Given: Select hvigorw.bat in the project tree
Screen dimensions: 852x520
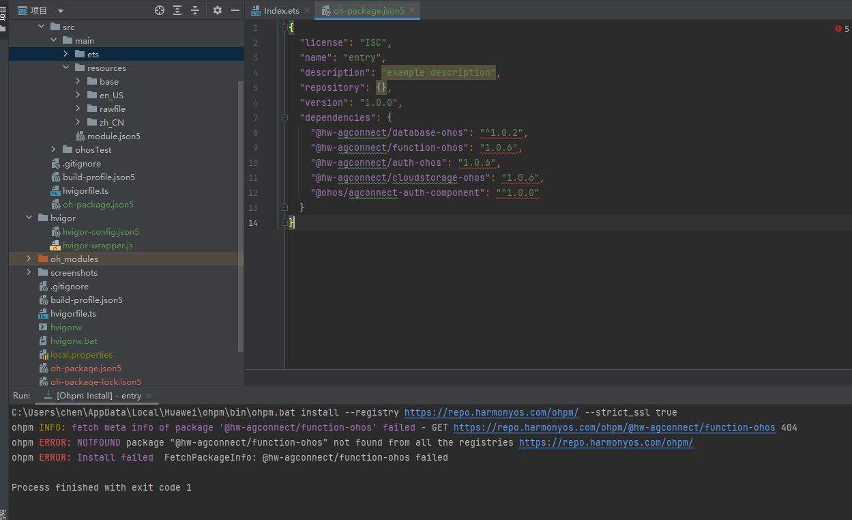Looking at the screenshot, I should click(x=73, y=341).
